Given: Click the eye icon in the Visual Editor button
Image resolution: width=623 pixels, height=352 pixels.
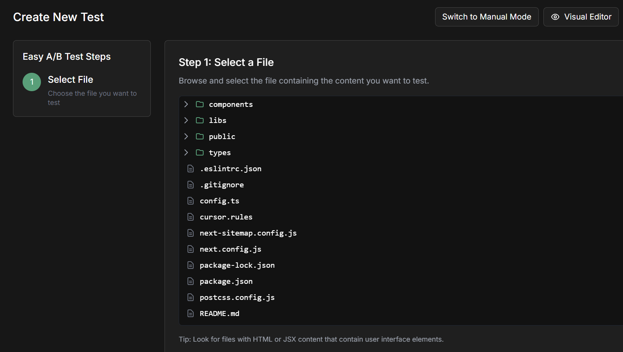Looking at the screenshot, I should [555, 16].
